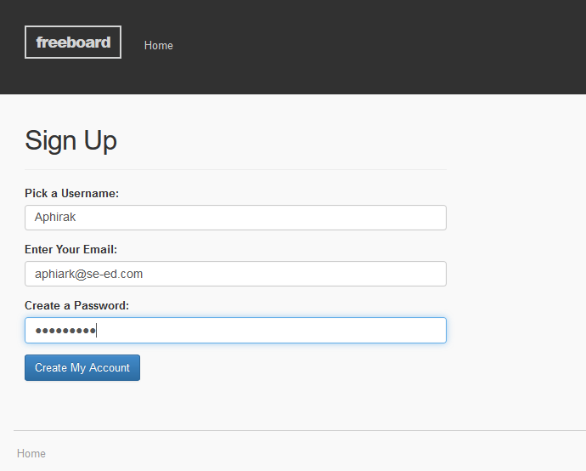Screen dimensions: 586x471
Task: Select the Enter Your Email input field
Action: 235,274
